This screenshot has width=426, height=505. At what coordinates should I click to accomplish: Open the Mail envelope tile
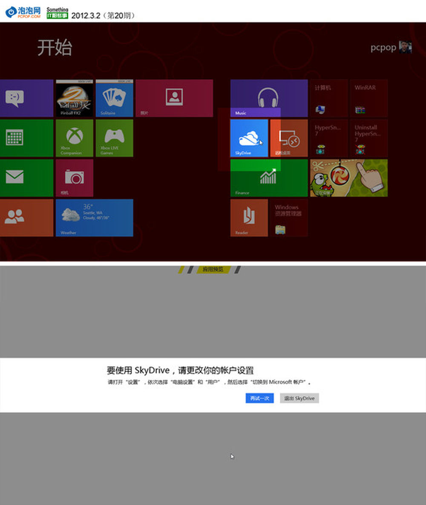click(26, 178)
